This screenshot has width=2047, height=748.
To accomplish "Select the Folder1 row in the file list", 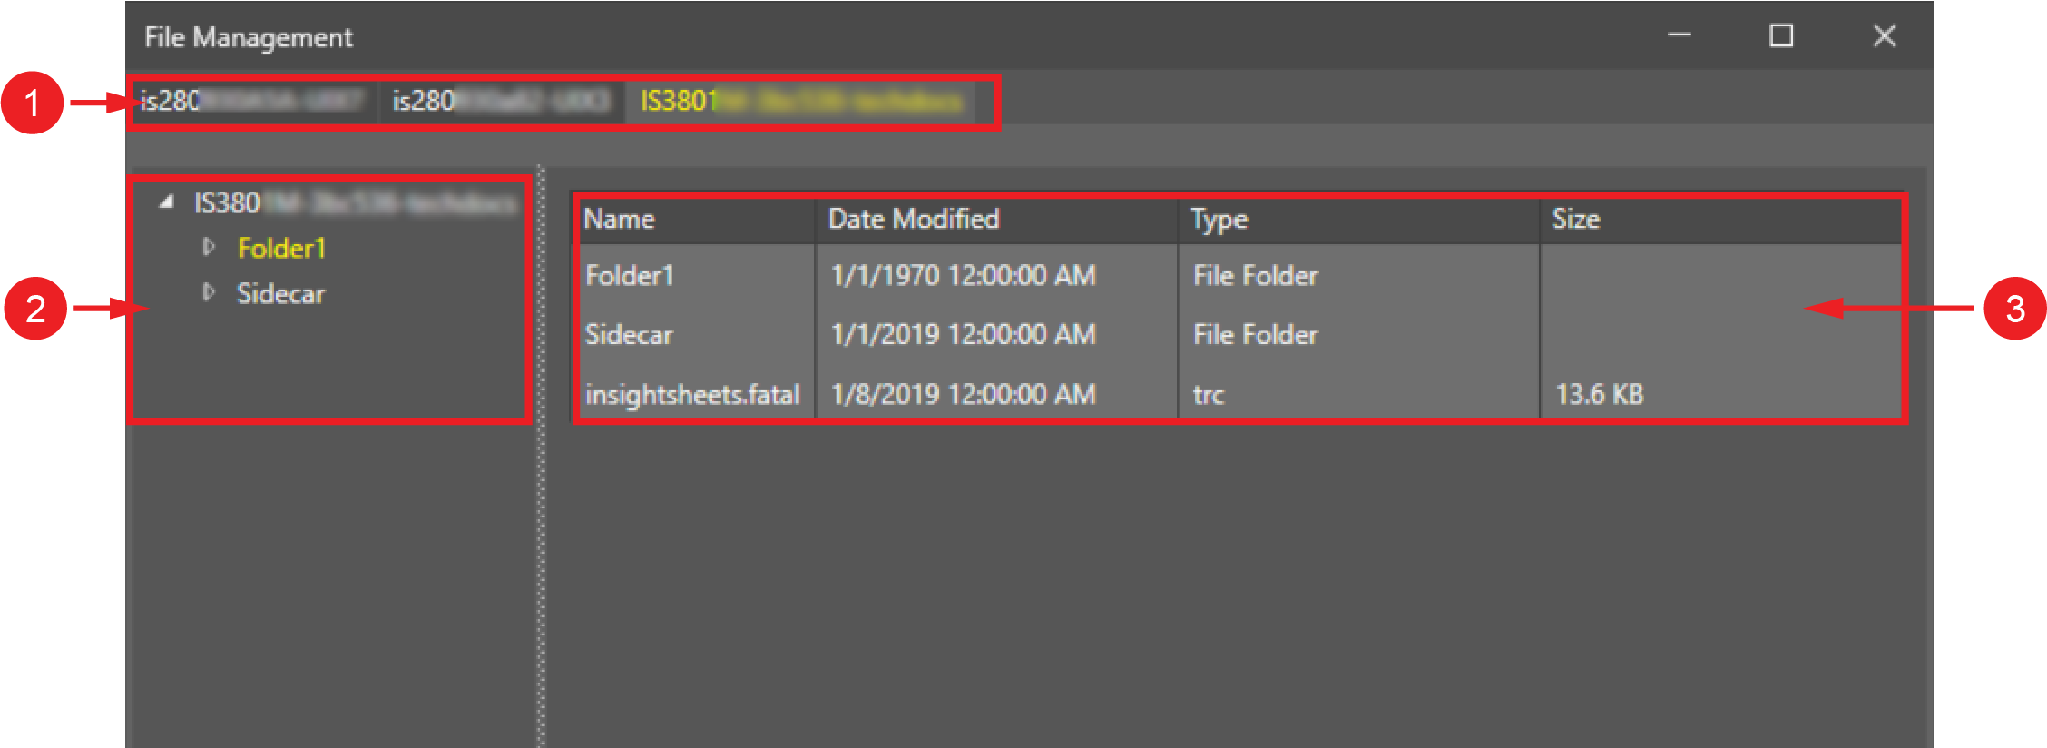I will [x=630, y=275].
